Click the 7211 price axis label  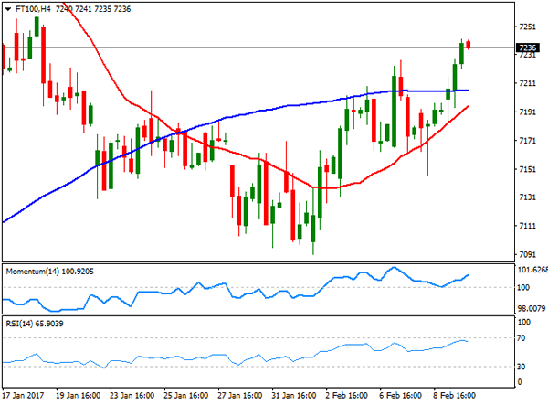coord(527,83)
